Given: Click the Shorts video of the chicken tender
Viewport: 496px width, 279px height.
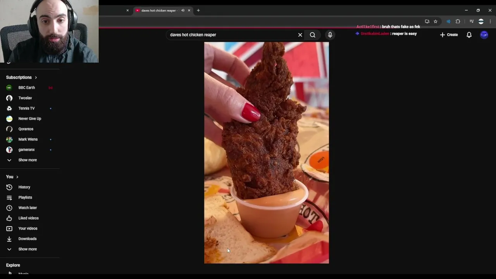Looking at the screenshot, I should pos(267,153).
